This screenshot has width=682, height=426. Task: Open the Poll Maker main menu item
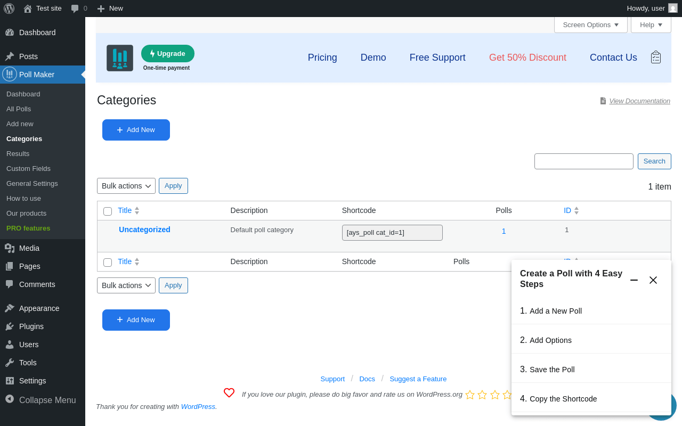(43, 75)
